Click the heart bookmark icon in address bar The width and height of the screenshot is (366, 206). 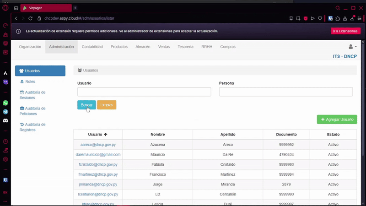pyautogui.click(x=320, y=18)
